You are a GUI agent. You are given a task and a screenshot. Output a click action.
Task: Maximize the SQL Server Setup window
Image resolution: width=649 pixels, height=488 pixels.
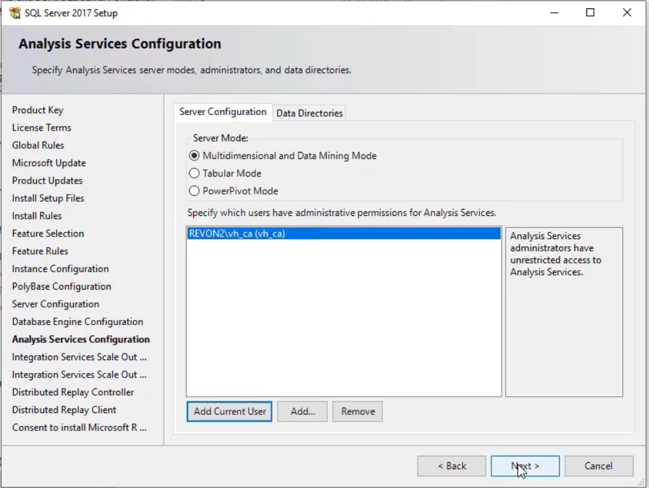click(x=590, y=13)
